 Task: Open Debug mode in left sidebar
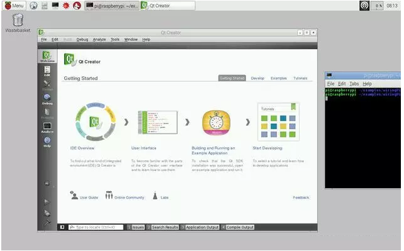pyautogui.click(x=47, y=99)
